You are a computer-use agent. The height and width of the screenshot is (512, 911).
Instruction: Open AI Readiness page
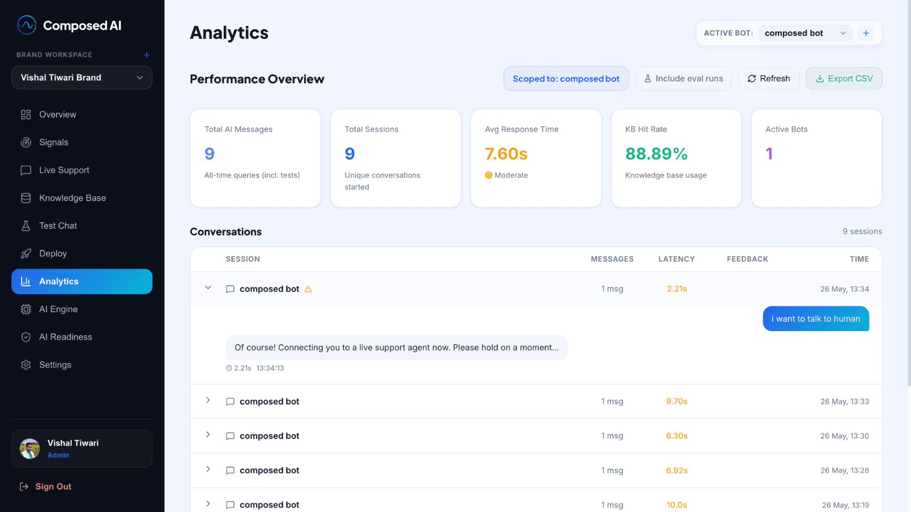82,337
